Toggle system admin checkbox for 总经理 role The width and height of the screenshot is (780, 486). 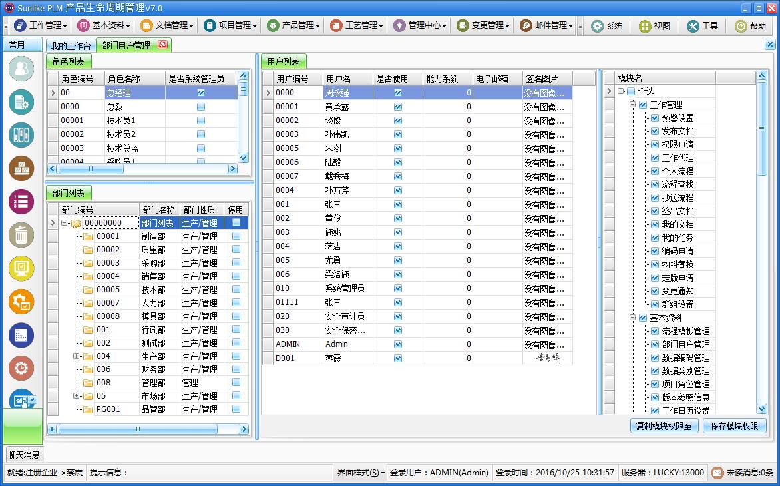[x=201, y=93]
